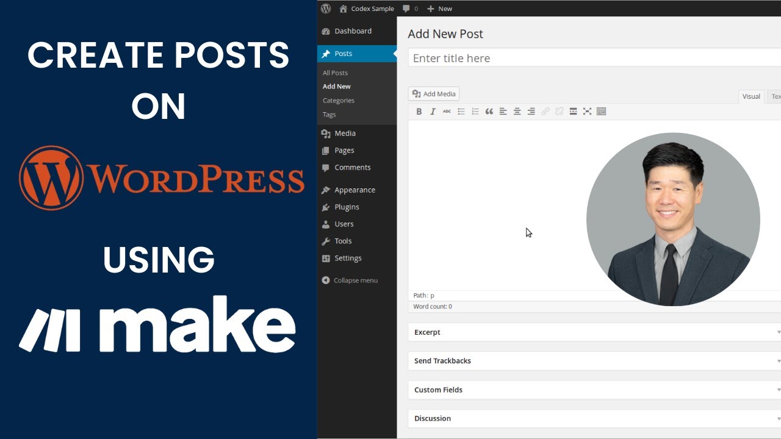
Task: Click the 'Word count: 0' status text
Action: coord(433,307)
